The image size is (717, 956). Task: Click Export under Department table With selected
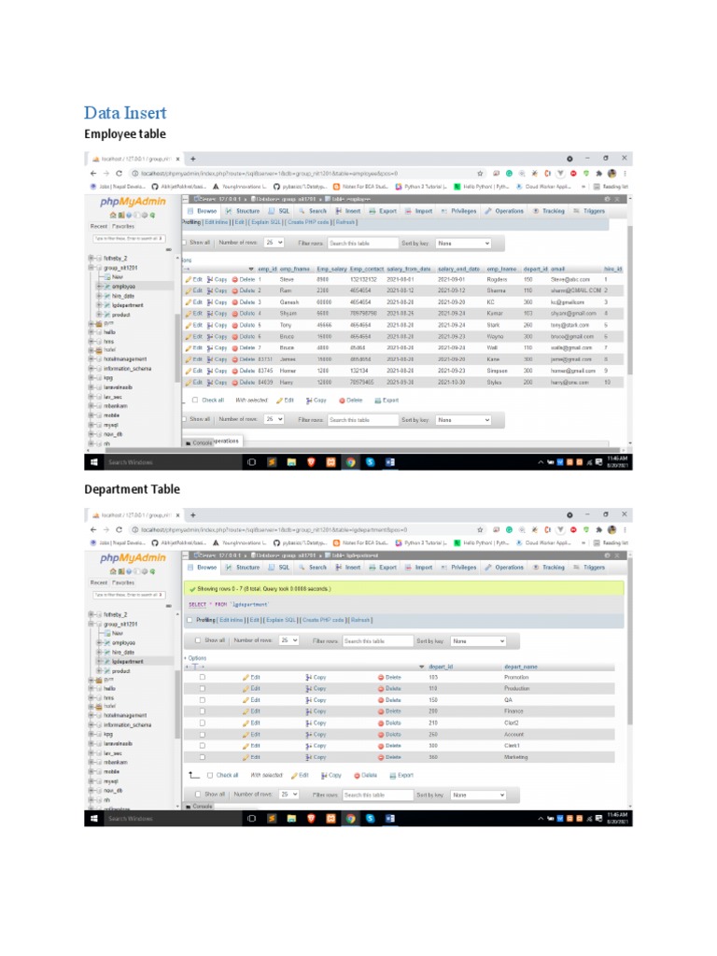click(x=401, y=776)
